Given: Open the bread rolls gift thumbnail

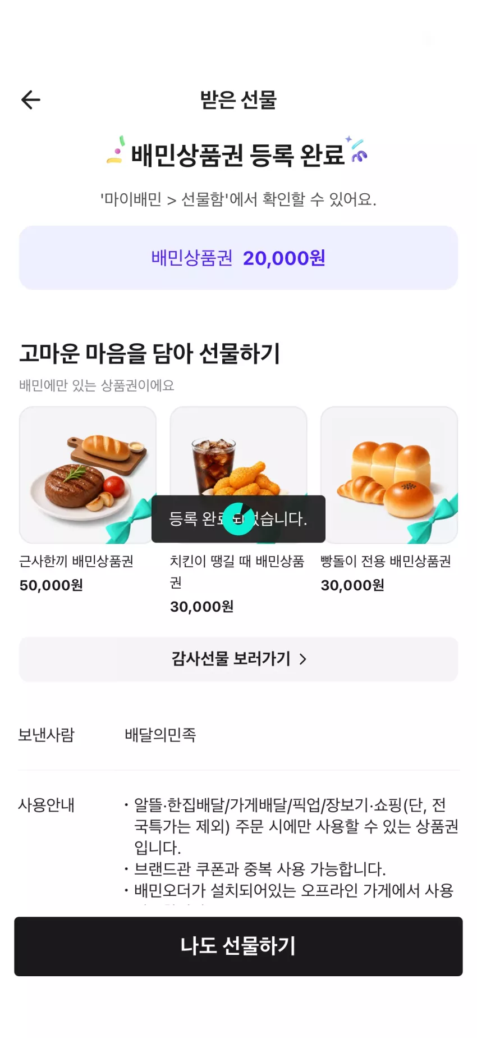Looking at the screenshot, I should click(389, 475).
